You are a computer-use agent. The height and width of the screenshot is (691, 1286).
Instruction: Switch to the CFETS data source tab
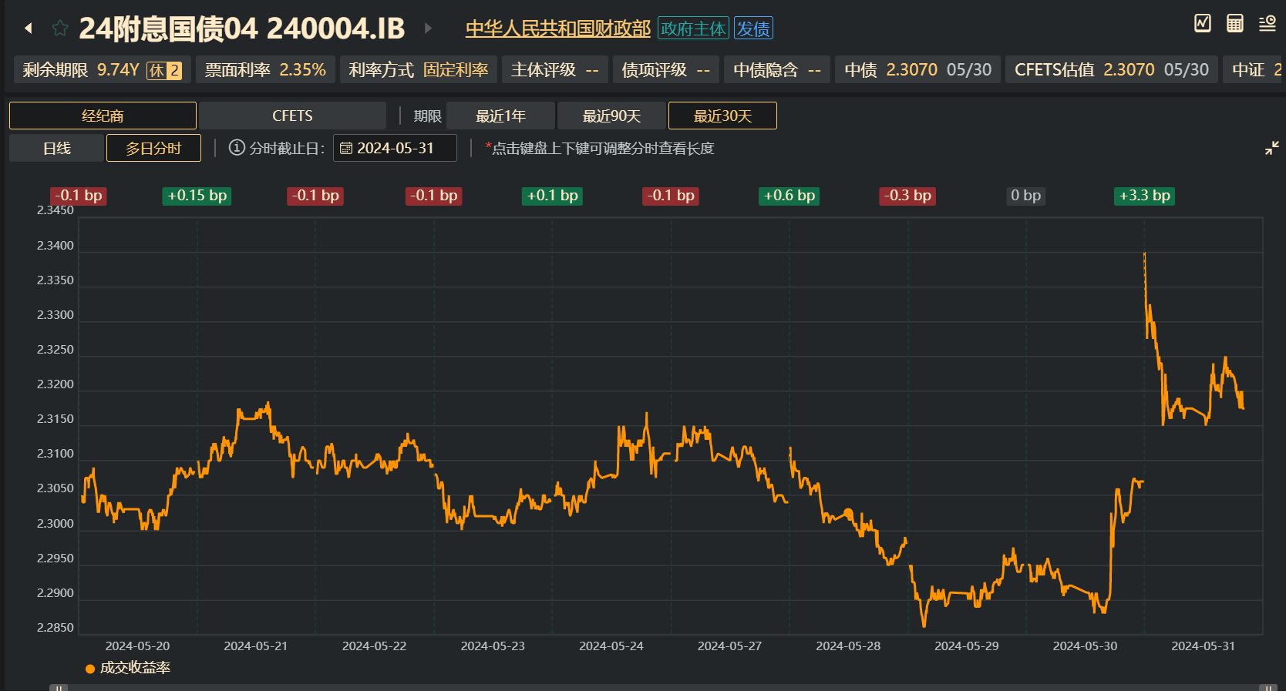[x=292, y=116]
